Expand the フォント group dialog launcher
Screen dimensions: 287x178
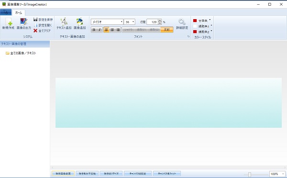click(x=188, y=37)
